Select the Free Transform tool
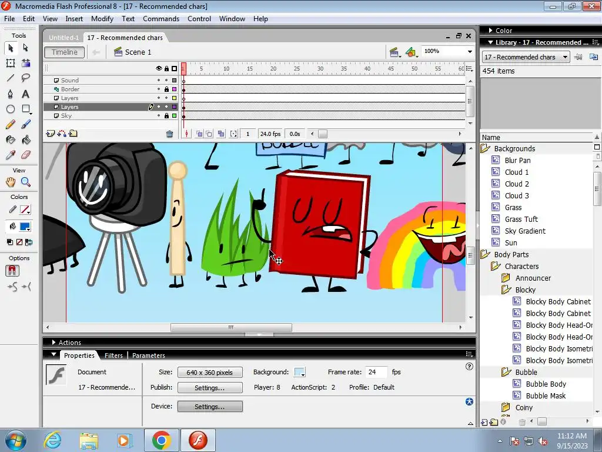 11,63
